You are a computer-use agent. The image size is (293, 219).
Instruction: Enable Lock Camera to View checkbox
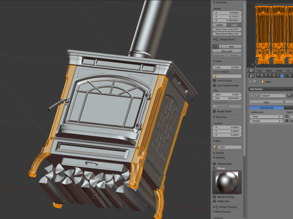(214, 85)
